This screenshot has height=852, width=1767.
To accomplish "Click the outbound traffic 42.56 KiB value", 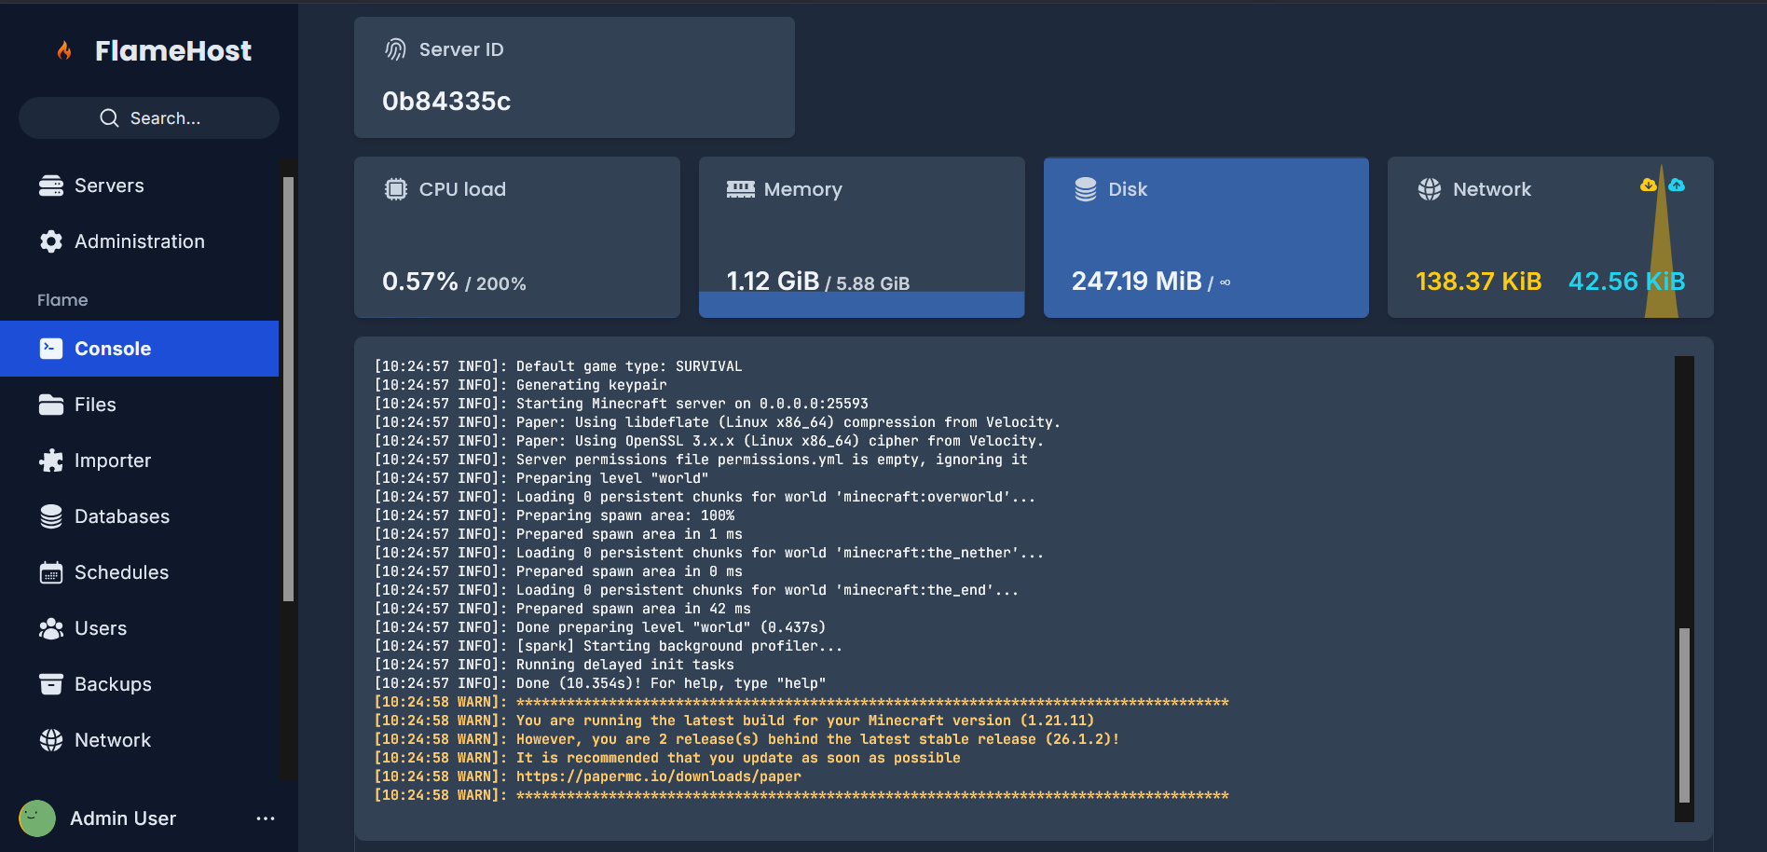I will click(x=1626, y=282).
